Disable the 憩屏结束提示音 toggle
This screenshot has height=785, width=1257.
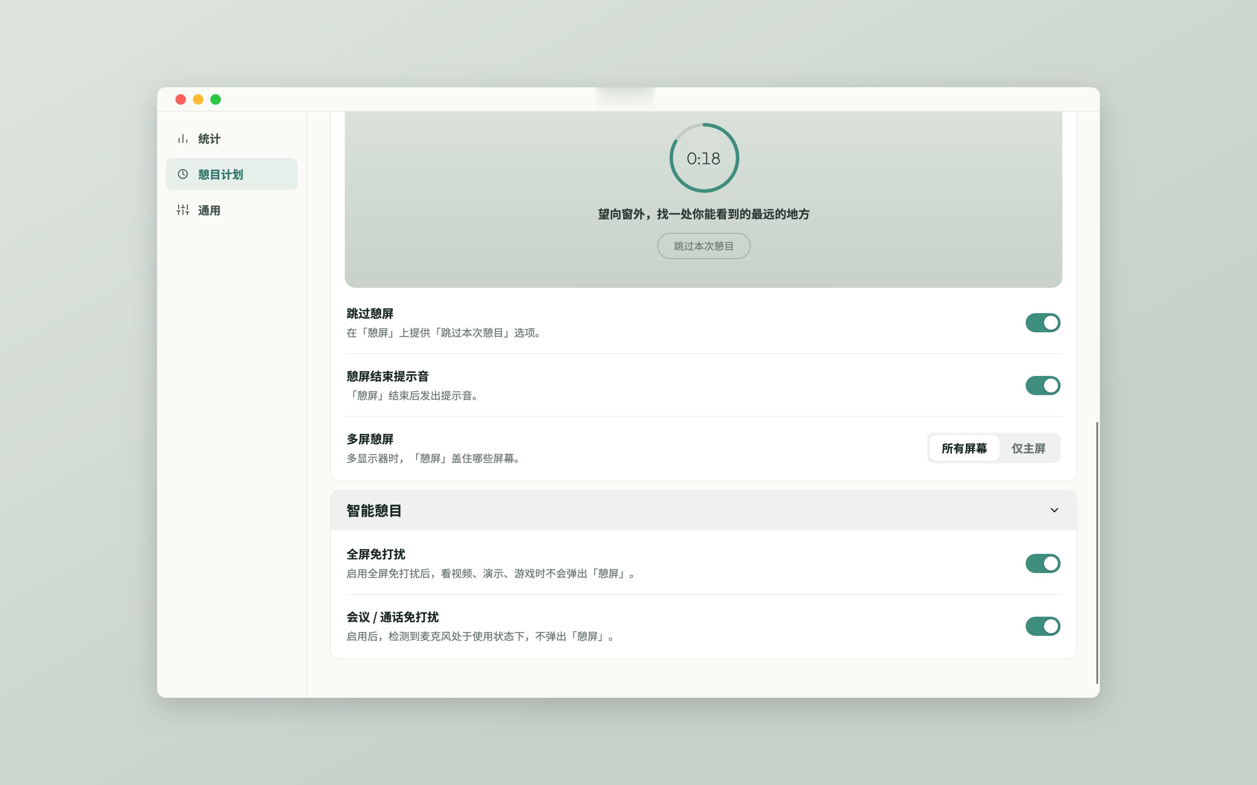(x=1042, y=385)
